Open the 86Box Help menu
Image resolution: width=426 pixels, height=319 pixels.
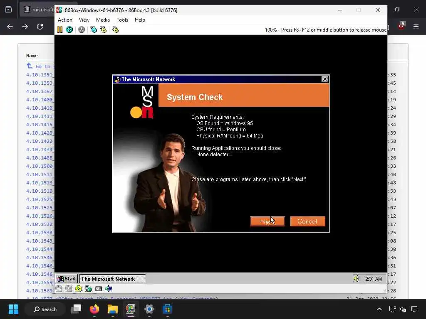click(140, 20)
